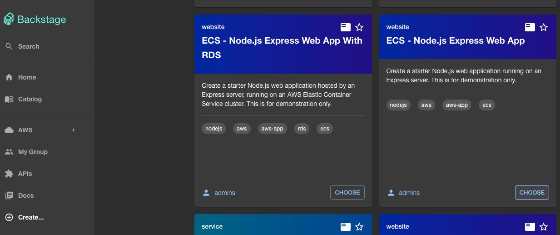Click person icon on Express Web App card
560x235 pixels.
pyautogui.click(x=391, y=193)
